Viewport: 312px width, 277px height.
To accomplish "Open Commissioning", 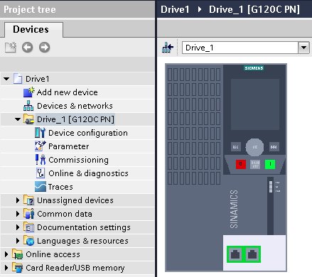I will point(78,160).
